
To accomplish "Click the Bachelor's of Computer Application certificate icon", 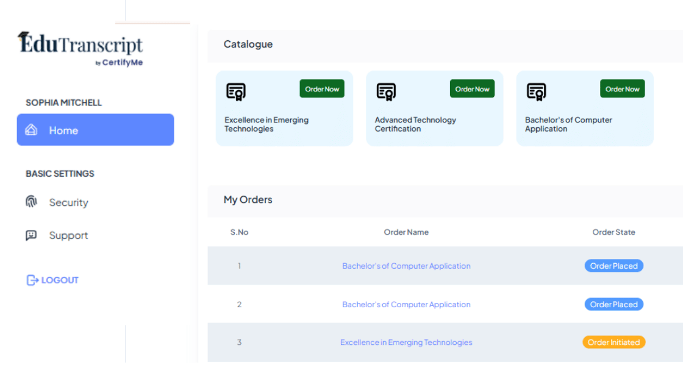I will tap(537, 91).
